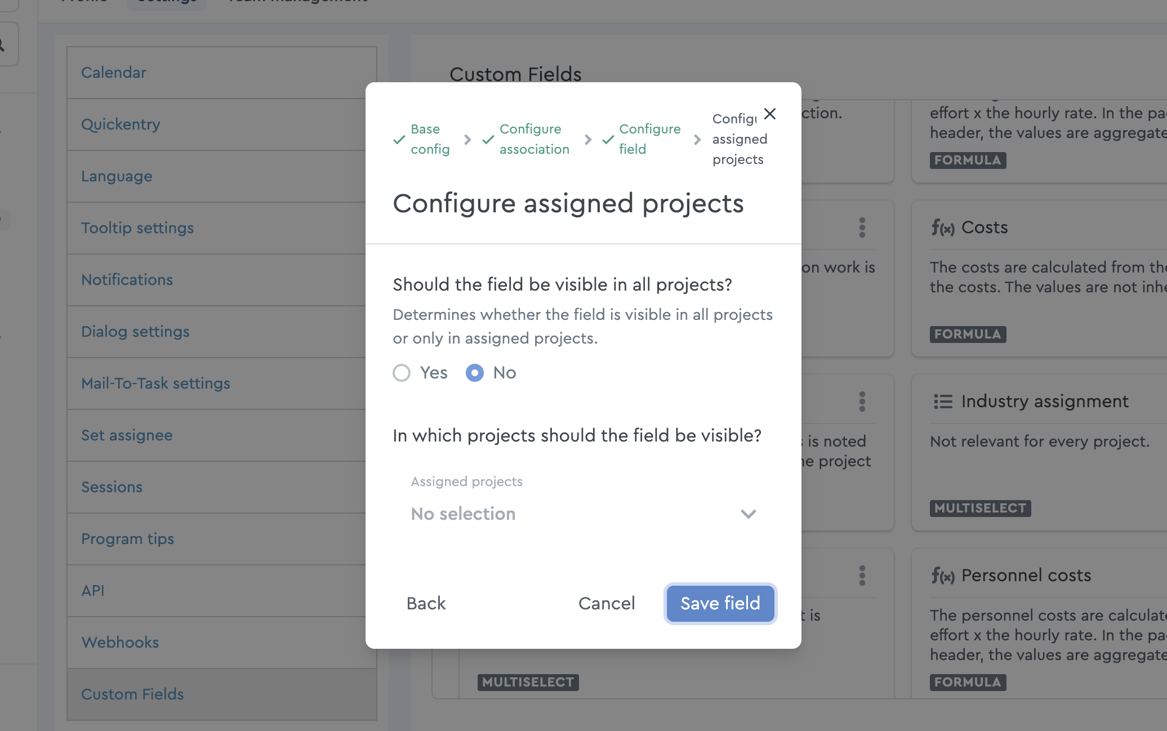Image resolution: width=1167 pixels, height=731 pixels.
Task: Open Mail-To-Task settings
Action: click(x=222, y=384)
